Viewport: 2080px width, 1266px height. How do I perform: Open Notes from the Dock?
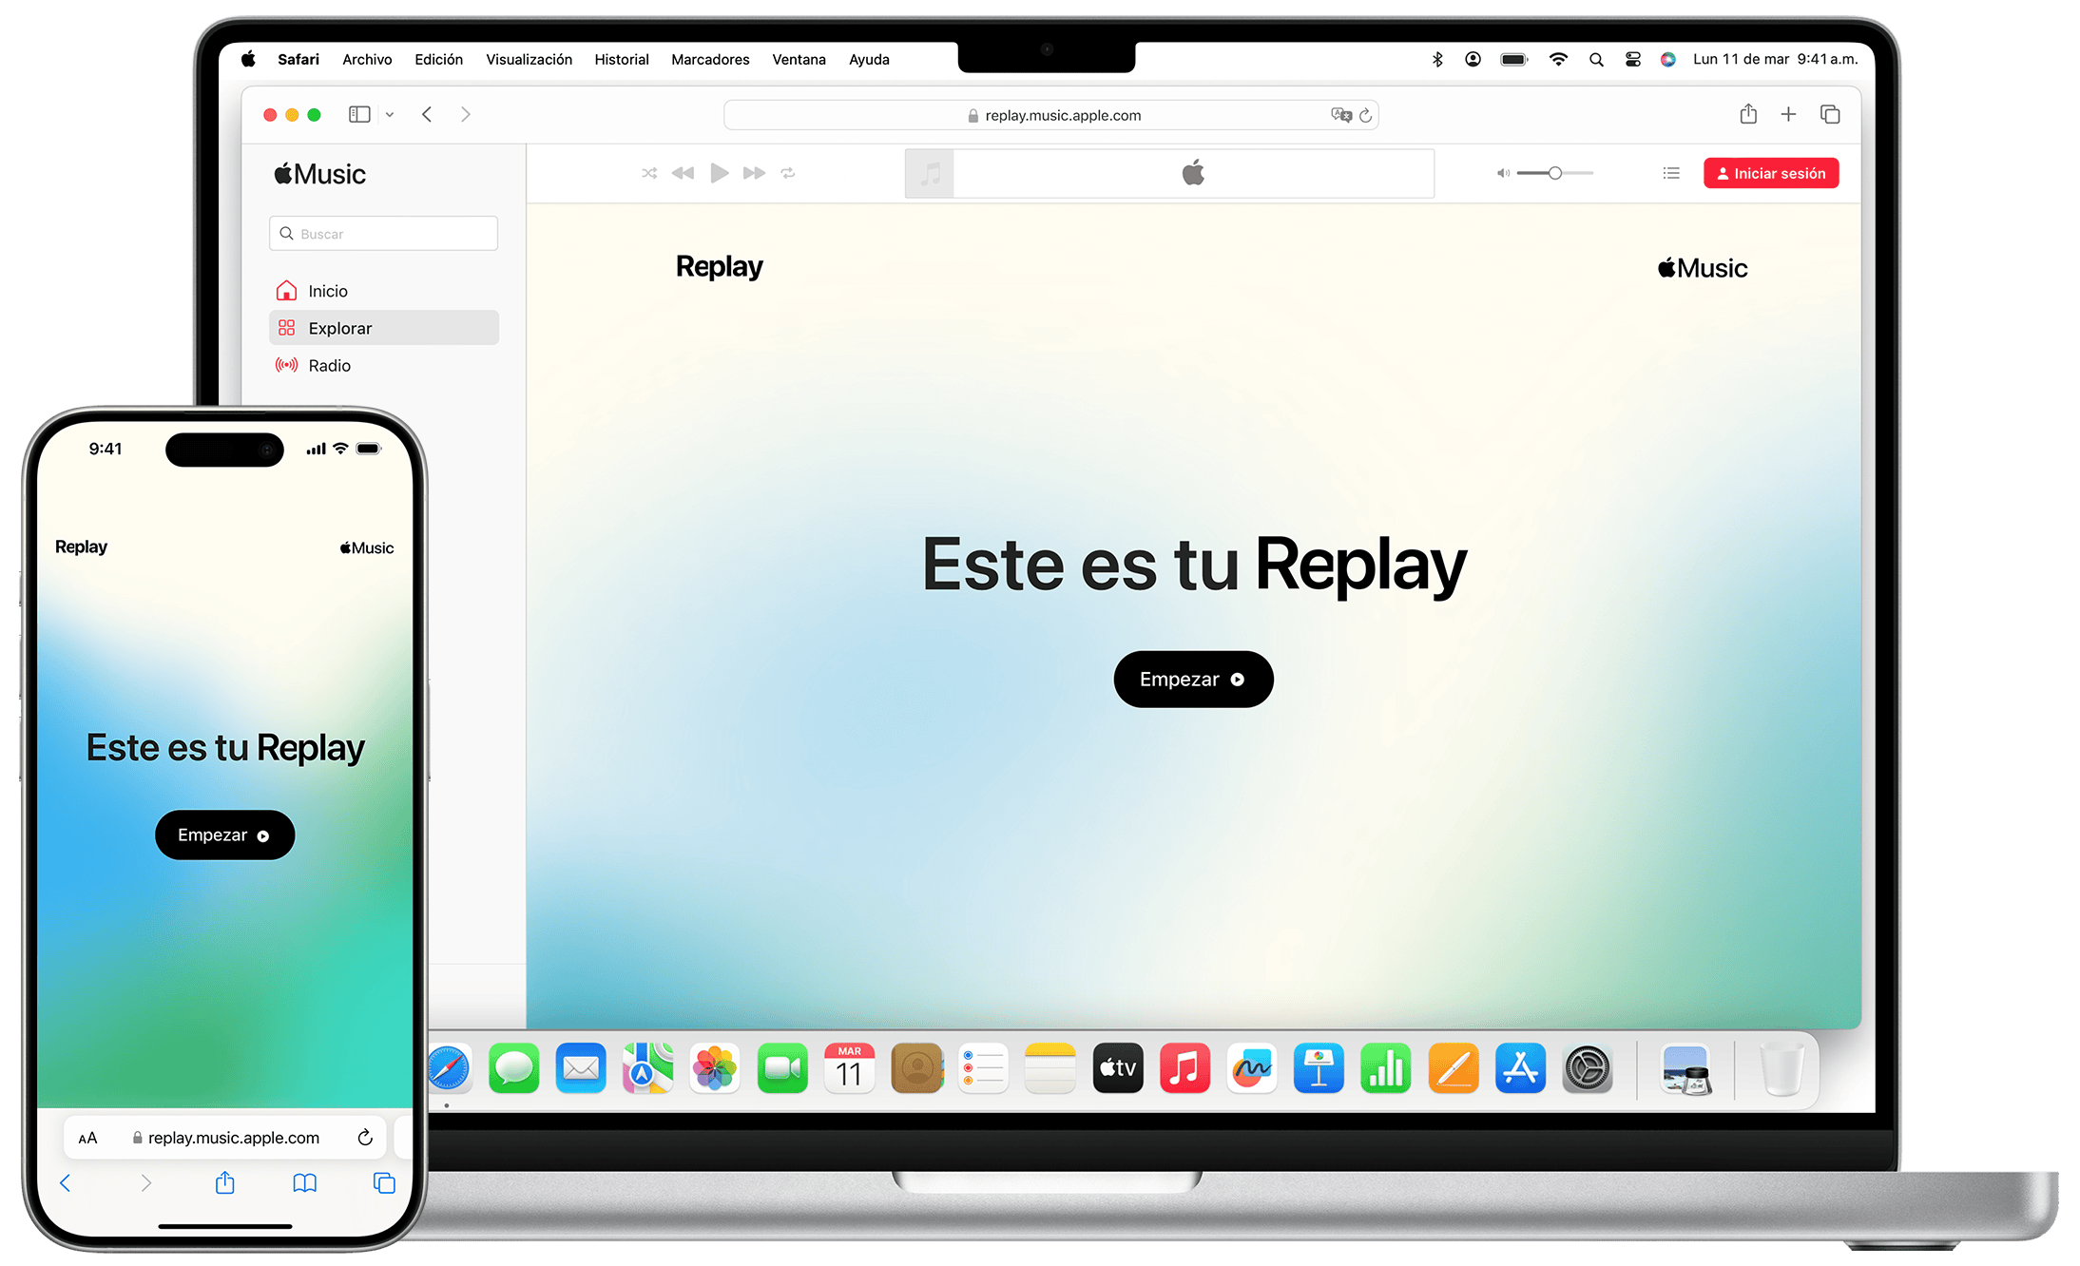(x=1050, y=1069)
